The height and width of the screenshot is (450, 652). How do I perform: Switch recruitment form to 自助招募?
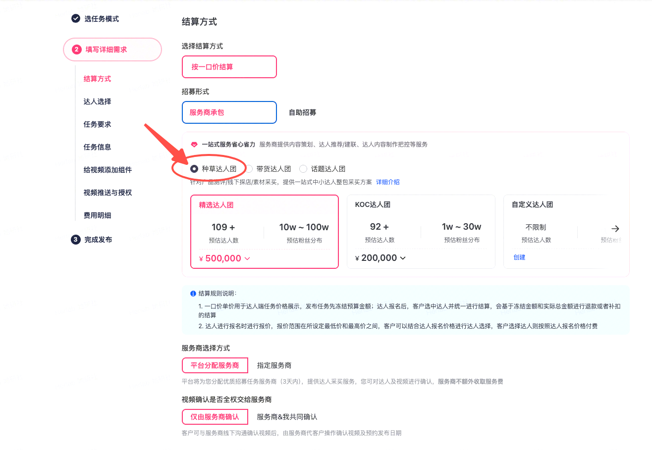click(x=302, y=112)
